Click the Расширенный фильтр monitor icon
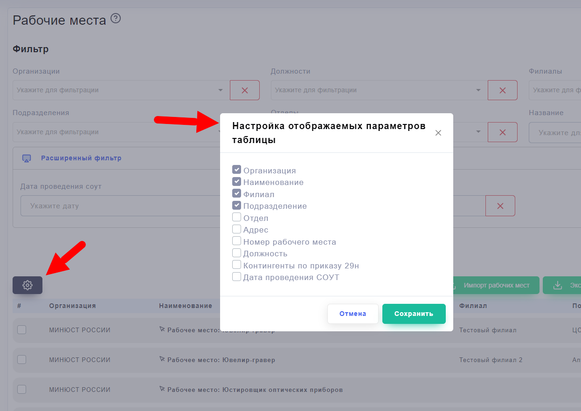This screenshot has width=581, height=411. (27, 158)
